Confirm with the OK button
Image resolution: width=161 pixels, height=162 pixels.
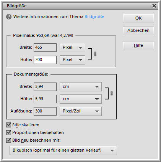point(138,18)
